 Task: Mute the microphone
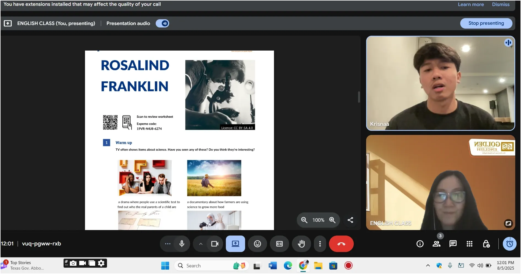tap(182, 244)
